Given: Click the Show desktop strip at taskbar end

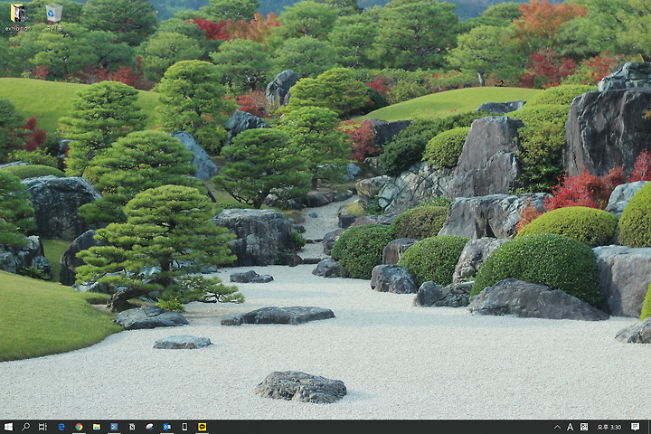Looking at the screenshot, I should [649, 427].
